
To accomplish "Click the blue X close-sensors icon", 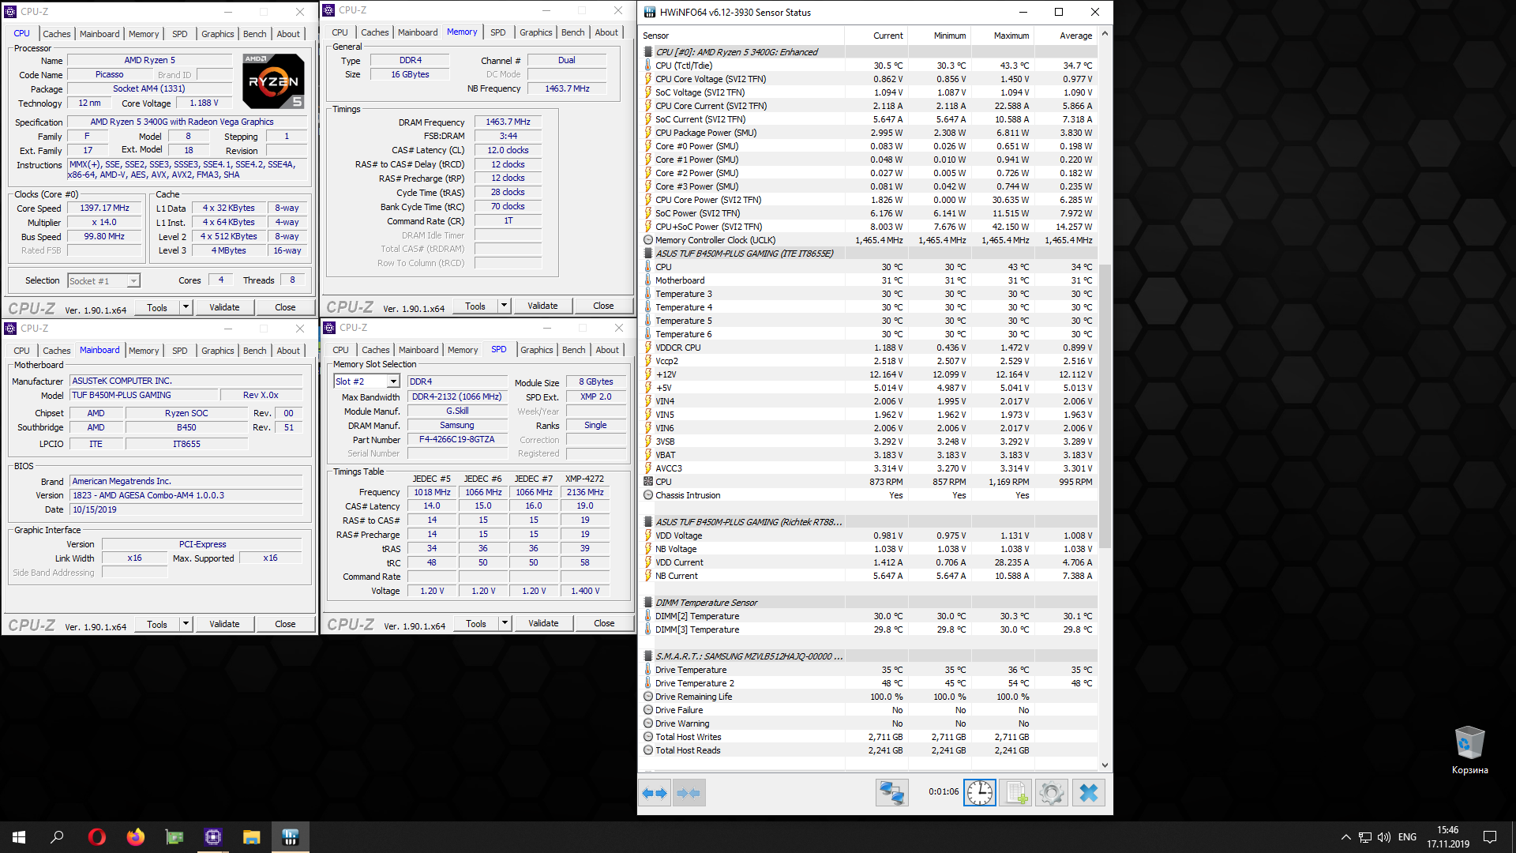I will 1088,793.
